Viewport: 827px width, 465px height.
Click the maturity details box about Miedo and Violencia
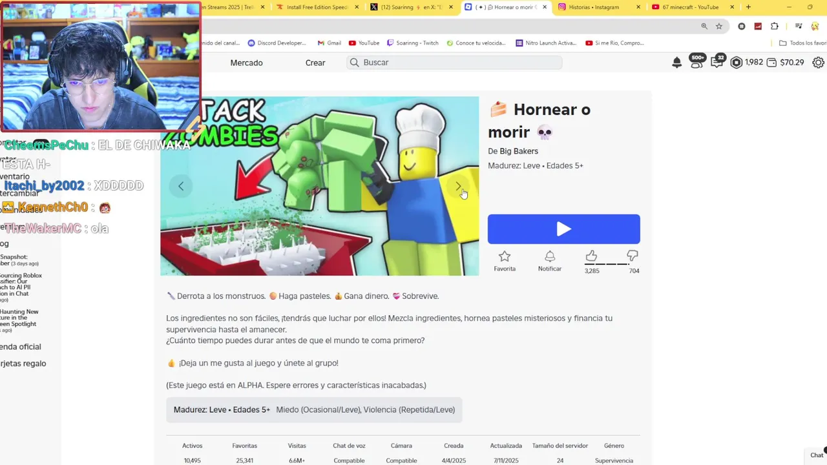coord(314,409)
